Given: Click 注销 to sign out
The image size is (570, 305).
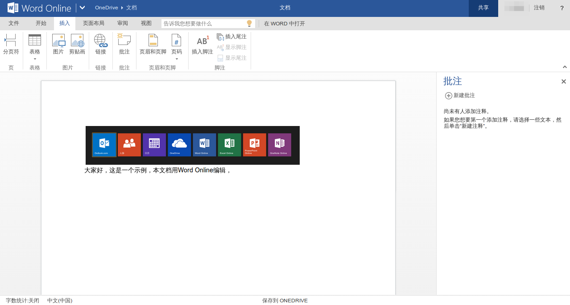Looking at the screenshot, I should pyautogui.click(x=539, y=8).
